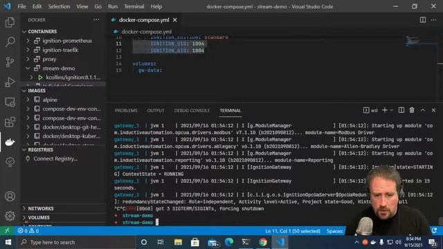Select the Docker whale activity icon
This screenshot has height=249, width=443.
(x=10, y=142)
